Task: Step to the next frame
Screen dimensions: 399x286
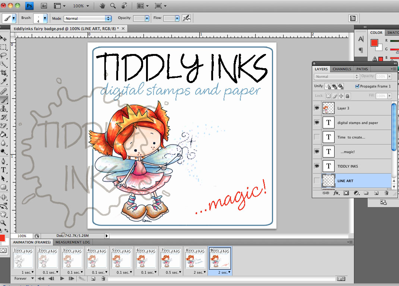Action: (72, 279)
